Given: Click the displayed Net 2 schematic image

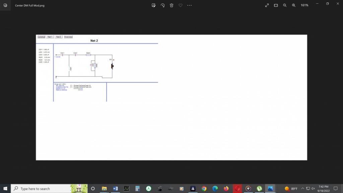Looking at the screenshot, I should (x=171, y=98).
